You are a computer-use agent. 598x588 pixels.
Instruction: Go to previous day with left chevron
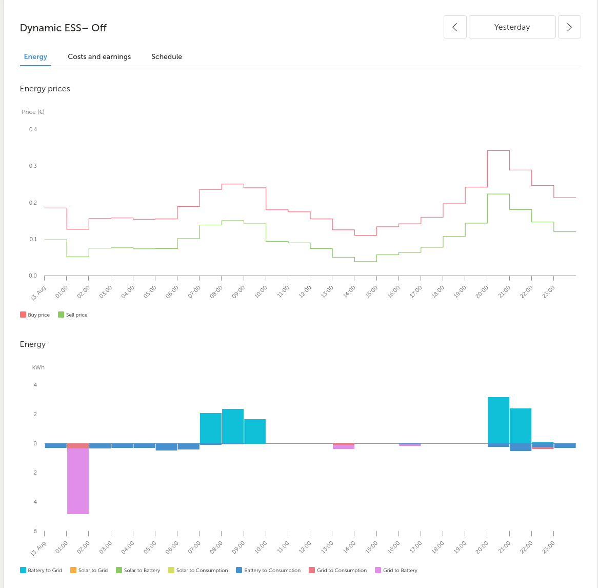click(455, 27)
